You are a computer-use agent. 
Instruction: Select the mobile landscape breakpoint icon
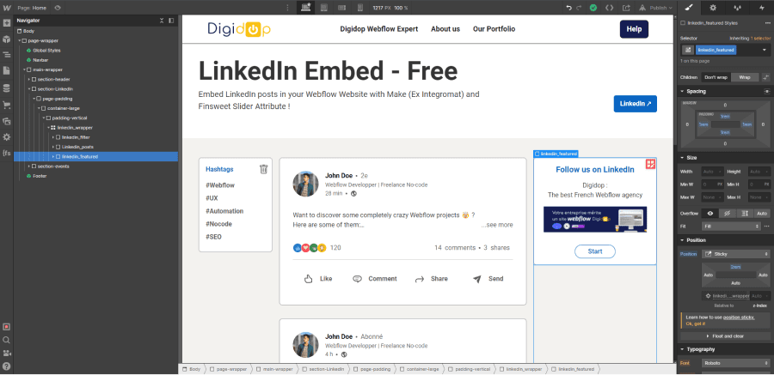[341, 8]
